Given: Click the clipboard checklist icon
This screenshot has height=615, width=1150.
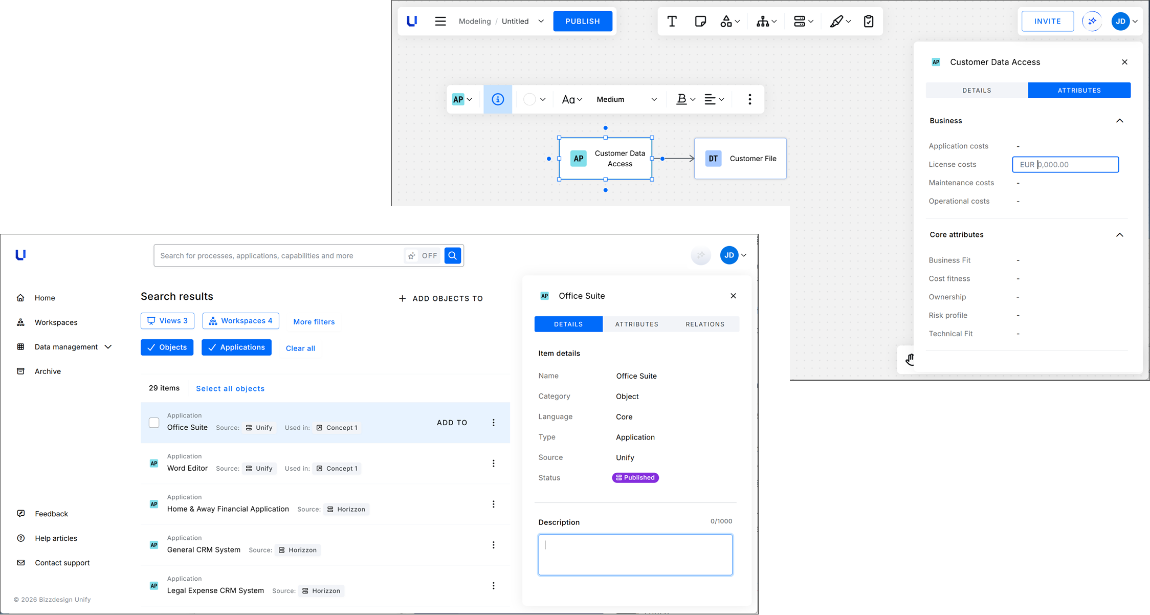Looking at the screenshot, I should pos(869,21).
